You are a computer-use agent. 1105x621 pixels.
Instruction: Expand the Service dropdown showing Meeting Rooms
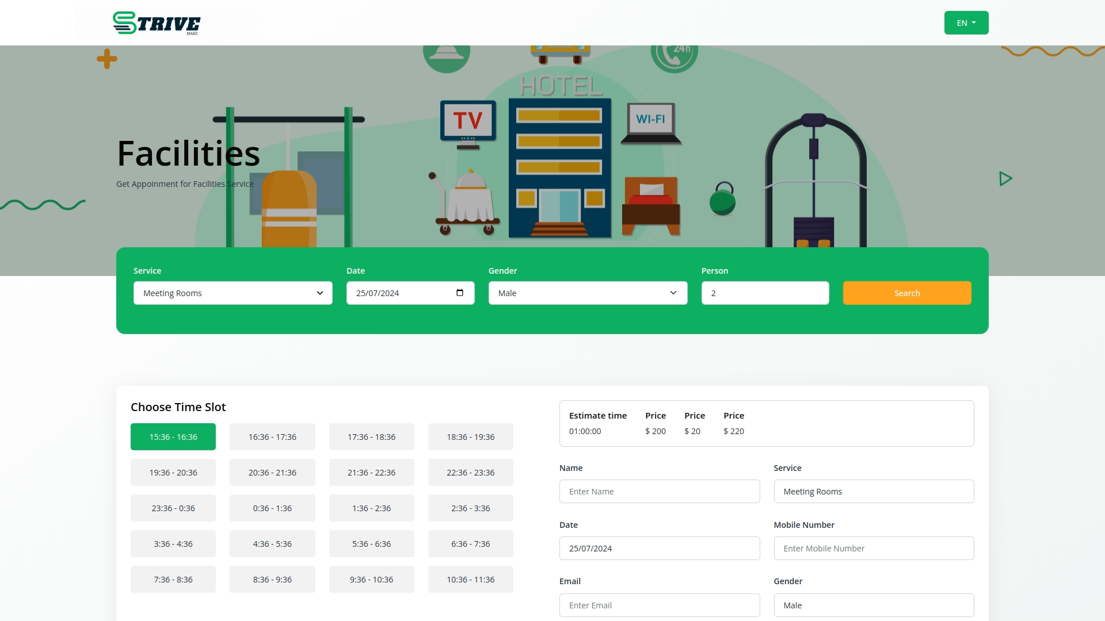click(233, 293)
